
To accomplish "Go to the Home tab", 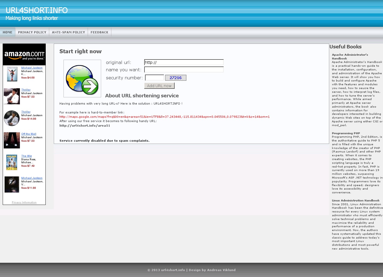I will [x=8, y=32].
